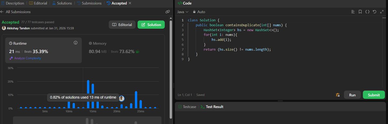
Task: Click the '77 / 77 testcases passed' text
Action: [x=38, y=22]
